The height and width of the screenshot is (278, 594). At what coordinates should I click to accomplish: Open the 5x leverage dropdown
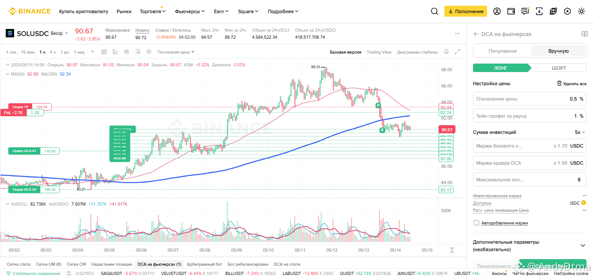[x=580, y=132]
